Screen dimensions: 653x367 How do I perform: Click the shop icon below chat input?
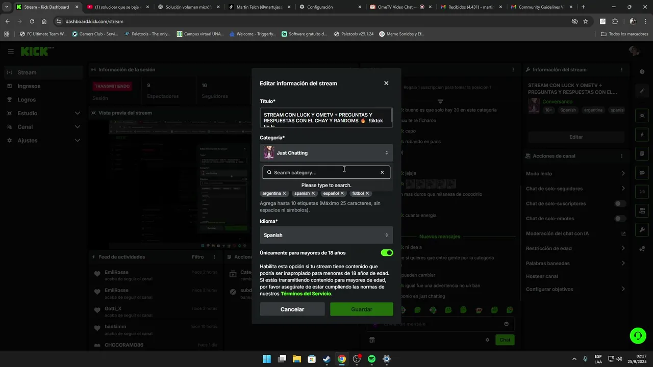[x=372, y=340]
